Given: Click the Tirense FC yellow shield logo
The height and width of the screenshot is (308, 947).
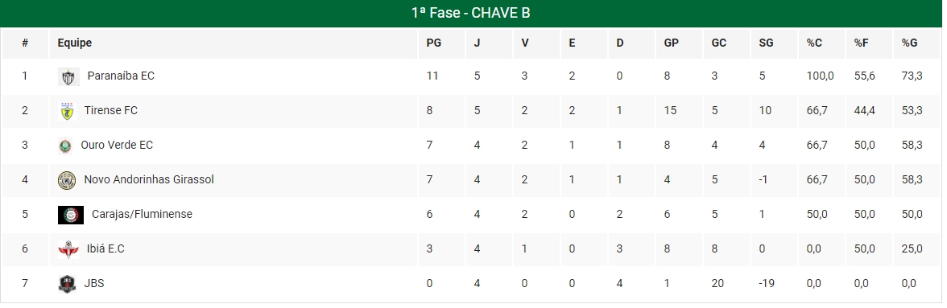Looking at the screenshot, I should pyautogui.click(x=67, y=111).
